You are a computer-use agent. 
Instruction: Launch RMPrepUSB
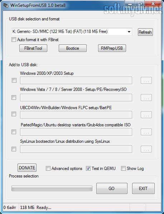coord(112,48)
